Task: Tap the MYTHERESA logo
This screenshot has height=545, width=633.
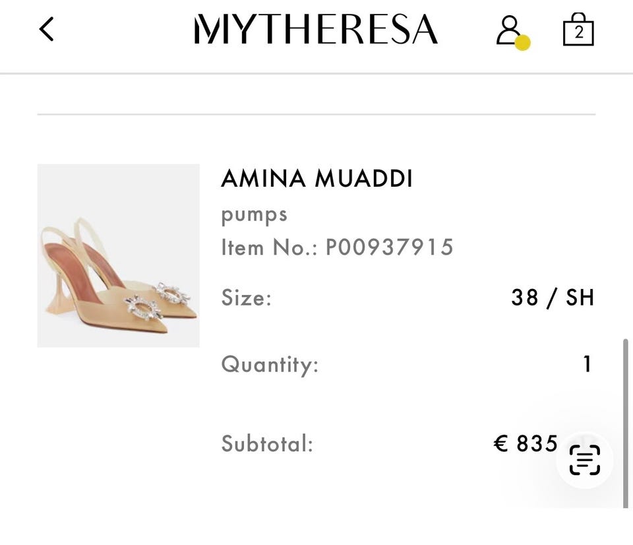Action: [x=316, y=30]
